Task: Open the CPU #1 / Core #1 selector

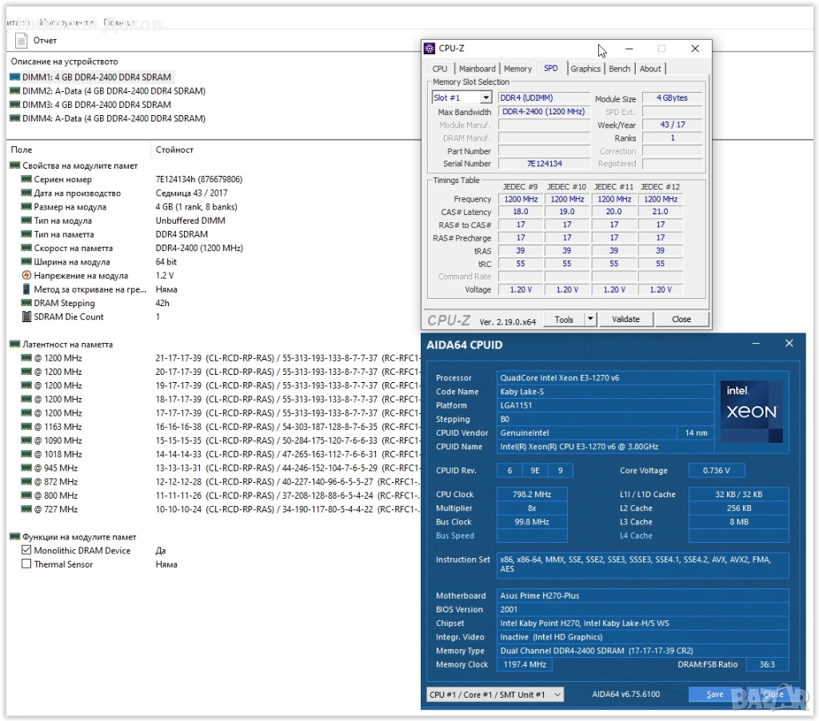Action: coord(494,695)
